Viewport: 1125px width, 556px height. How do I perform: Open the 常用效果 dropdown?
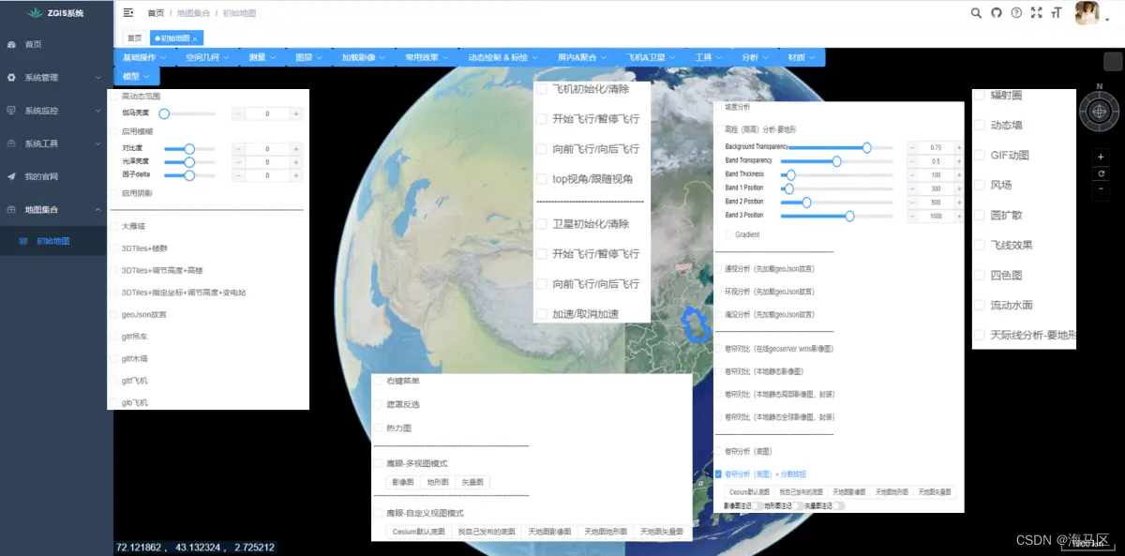click(x=427, y=57)
